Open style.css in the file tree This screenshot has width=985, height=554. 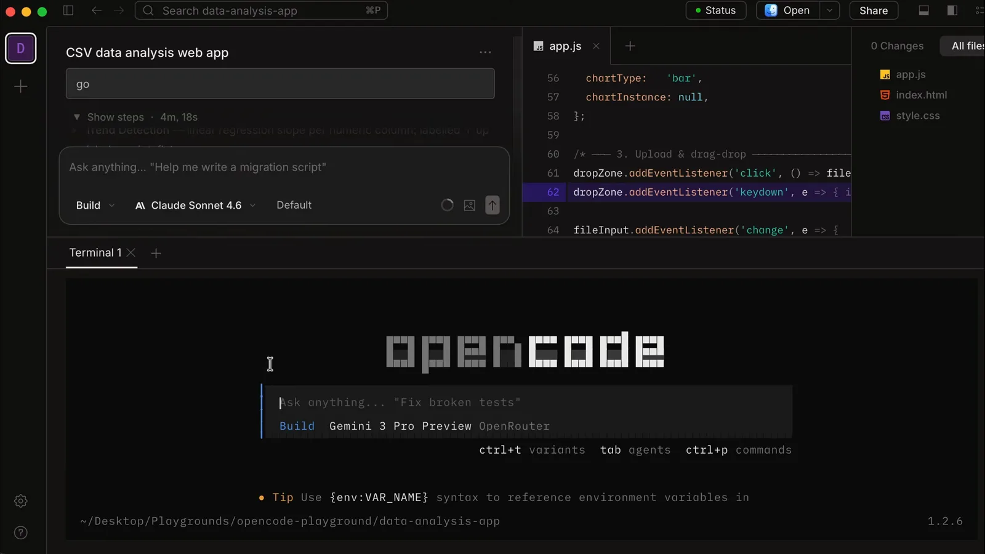point(917,116)
